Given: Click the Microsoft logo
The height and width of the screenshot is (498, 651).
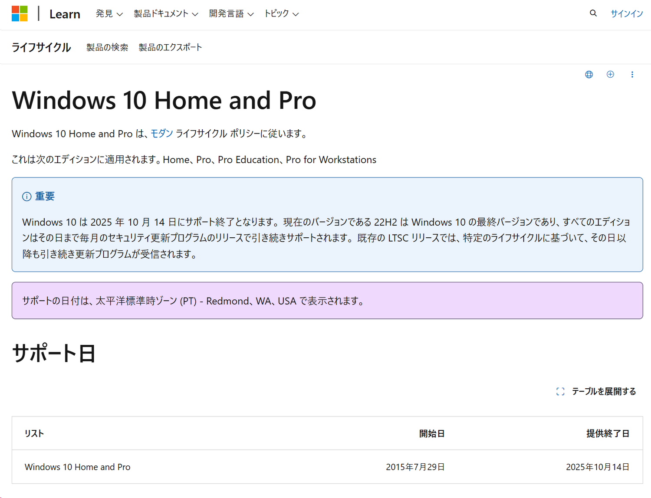Looking at the screenshot, I should (20, 13).
